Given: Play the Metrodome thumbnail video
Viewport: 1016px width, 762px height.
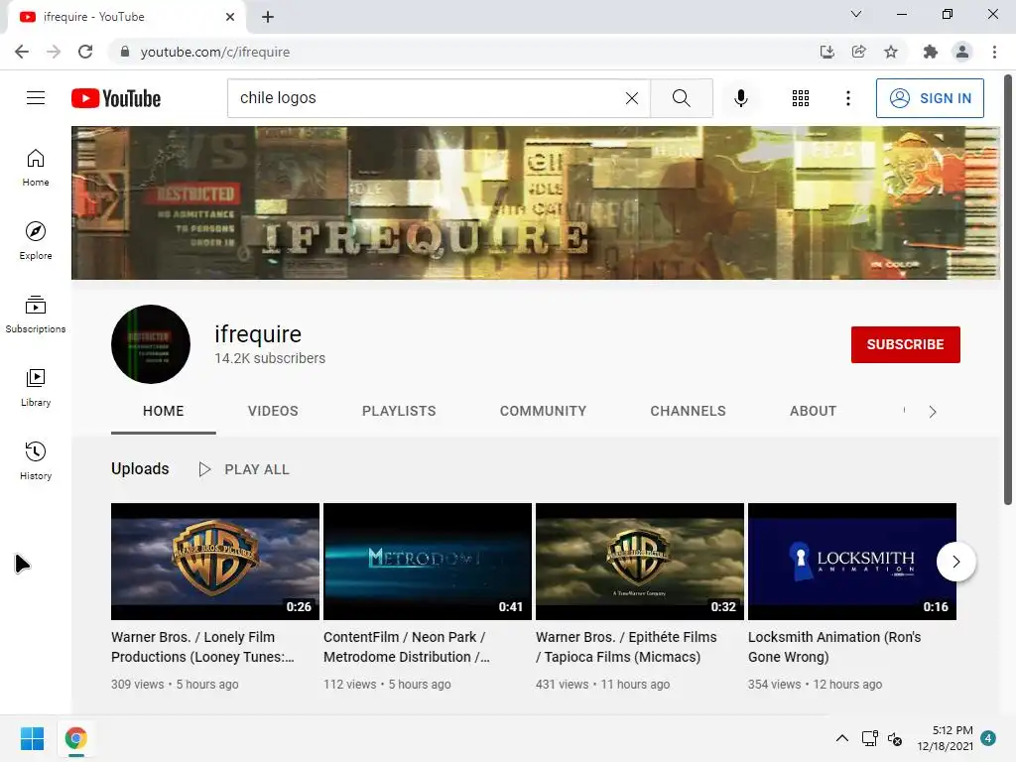Looking at the screenshot, I should point(428,562).
